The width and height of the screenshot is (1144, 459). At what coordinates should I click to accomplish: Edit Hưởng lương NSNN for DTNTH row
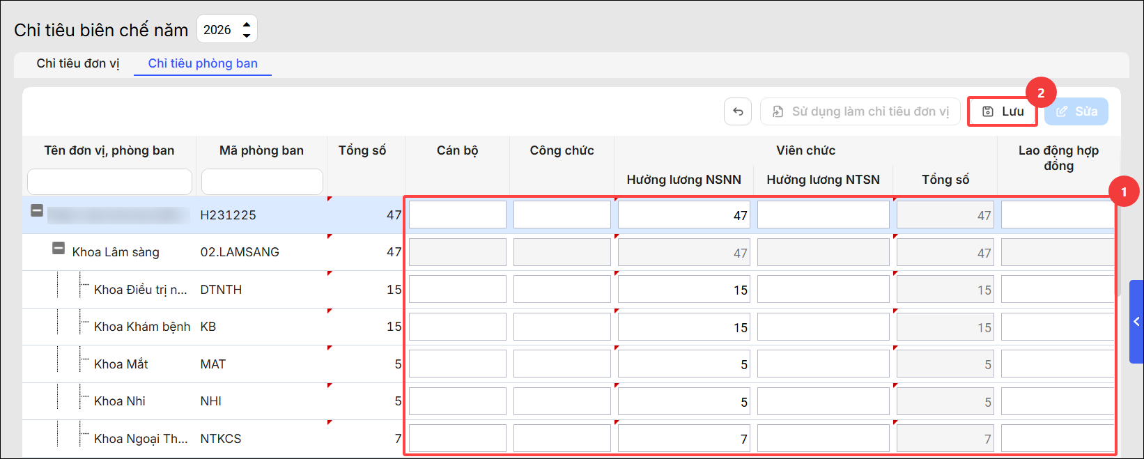click(x=684, y=289)
